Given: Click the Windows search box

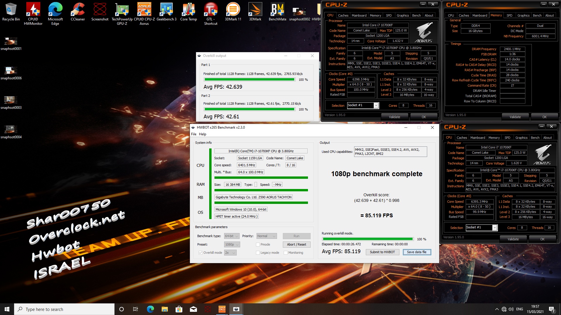Looking at the screenshot, I should 64,309.
